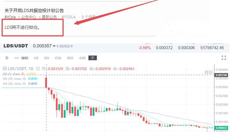Select the 15分 interval
235x132 pixels.
pyautogui.click(x=58, y=58)
